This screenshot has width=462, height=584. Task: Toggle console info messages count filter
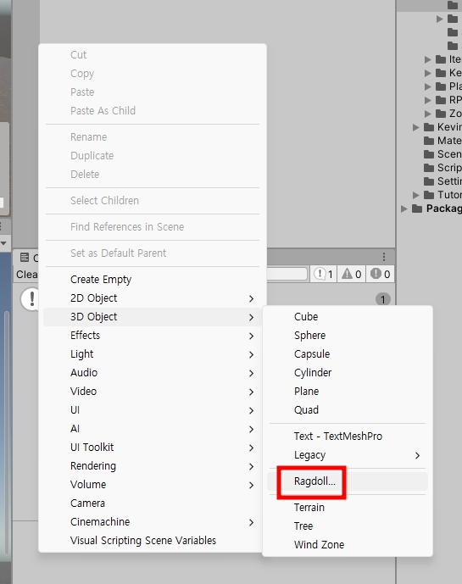324,274
